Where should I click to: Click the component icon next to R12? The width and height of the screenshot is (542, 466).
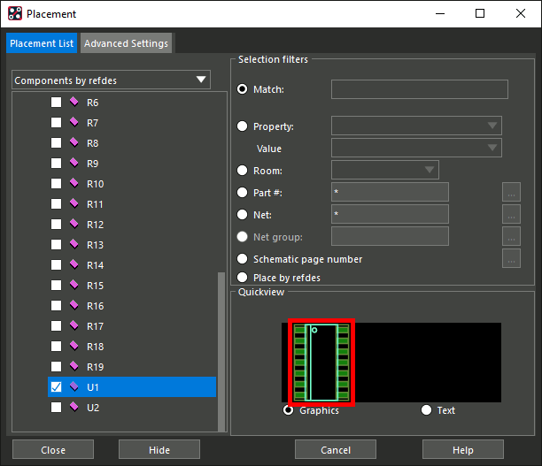(74, 224)
